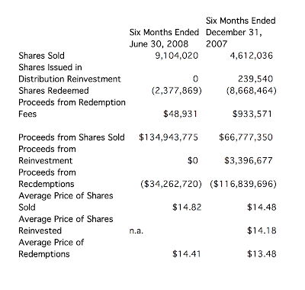Click the Proceeds from Shares Sold label

(x=72, y=137)
